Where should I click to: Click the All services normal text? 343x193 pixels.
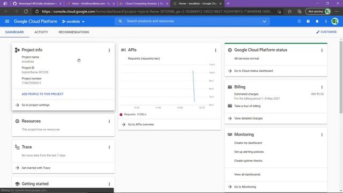point(247,58)
